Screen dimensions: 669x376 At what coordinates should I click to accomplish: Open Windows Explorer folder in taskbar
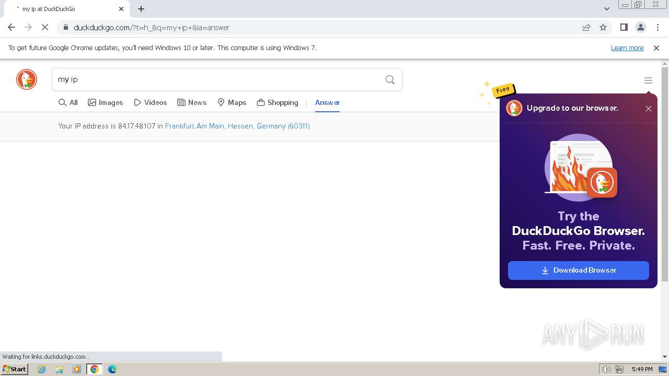(x=59, y=369)
